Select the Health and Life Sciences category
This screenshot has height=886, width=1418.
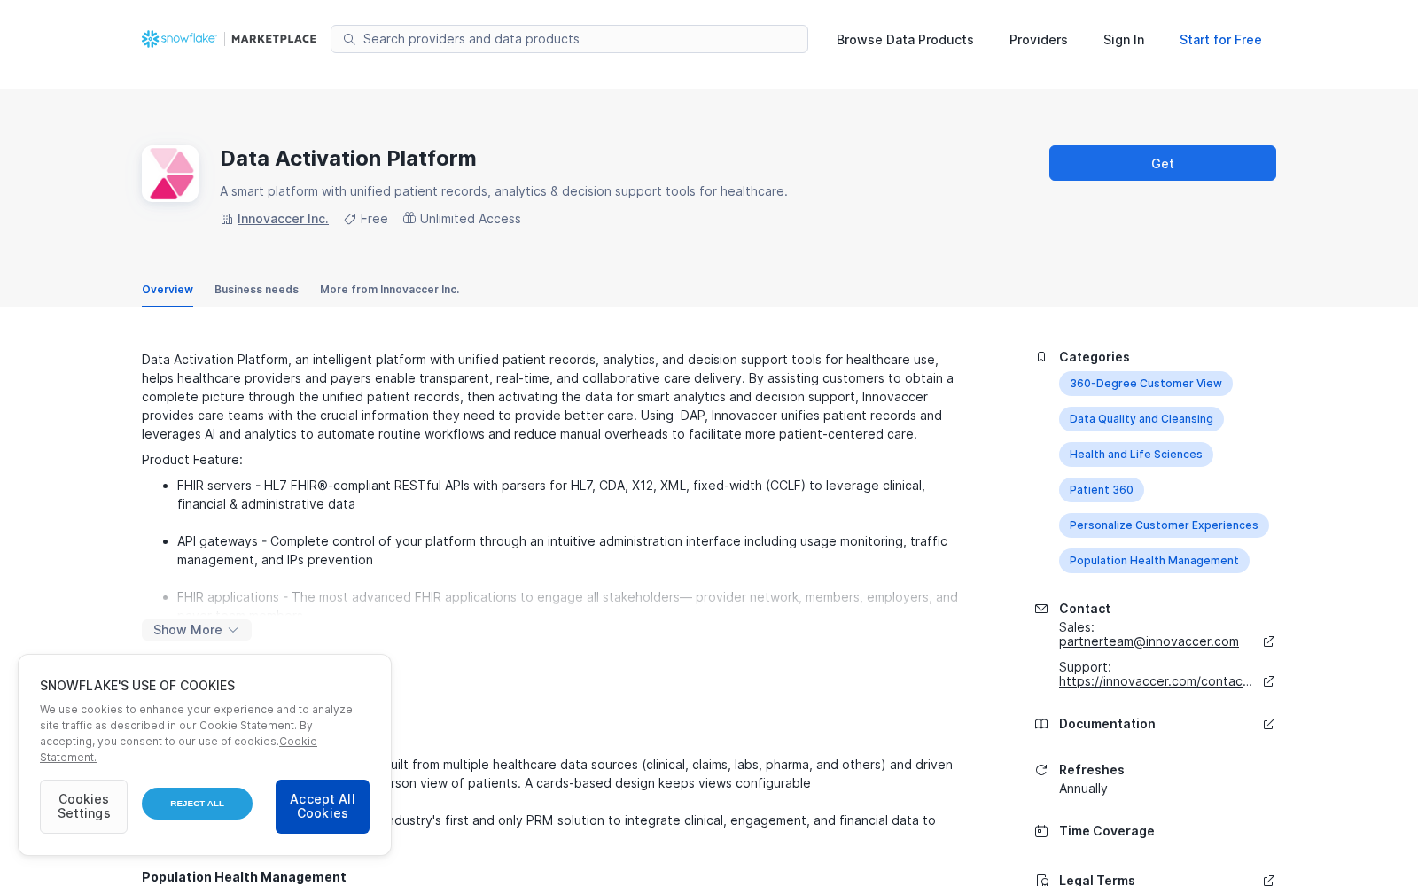pyautogui.click(x=1136, y=455)
